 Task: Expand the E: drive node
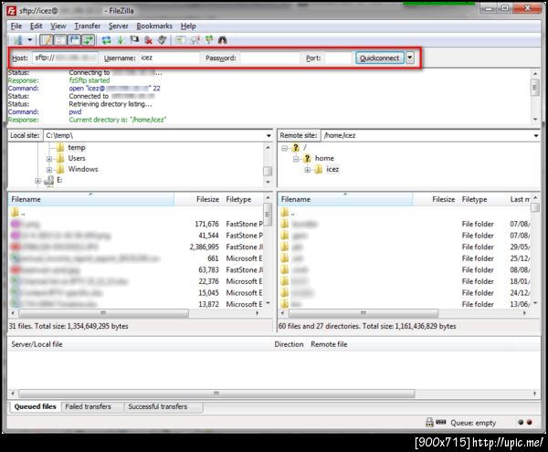[x=37, y=181]
